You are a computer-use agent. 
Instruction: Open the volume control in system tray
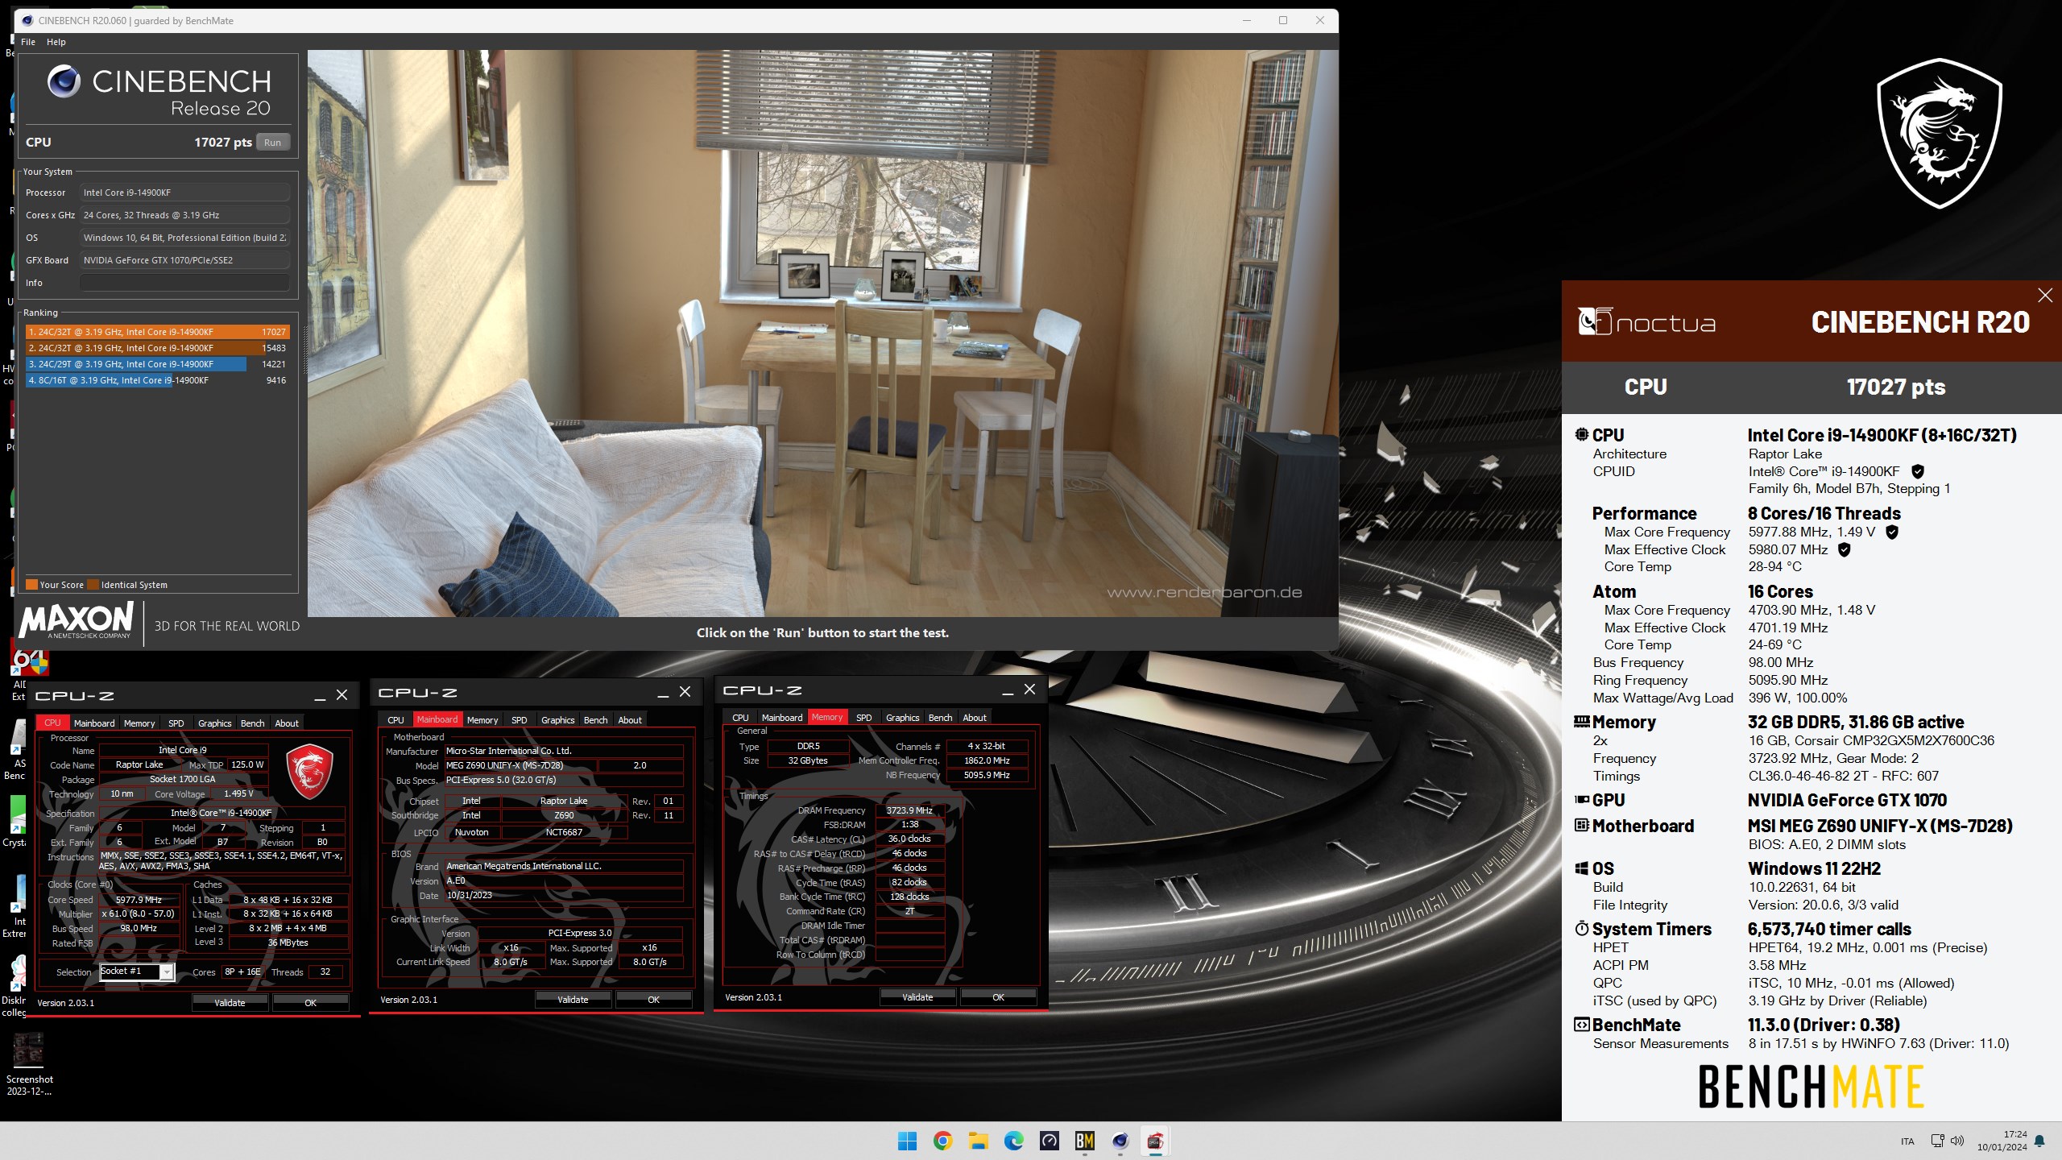(x=1957, y=1141)
